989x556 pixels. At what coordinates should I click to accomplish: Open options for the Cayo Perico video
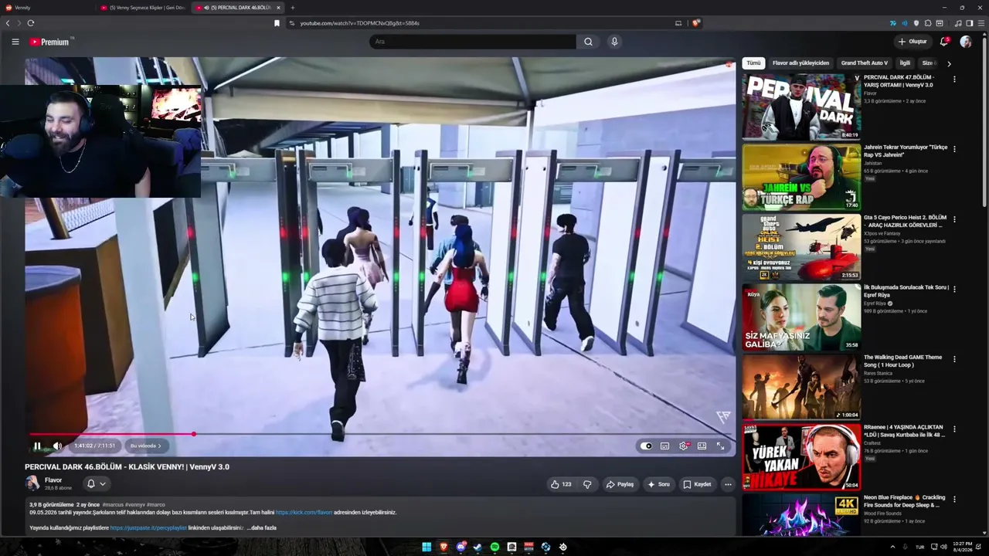pyautogui.click(x=954, y=219)
